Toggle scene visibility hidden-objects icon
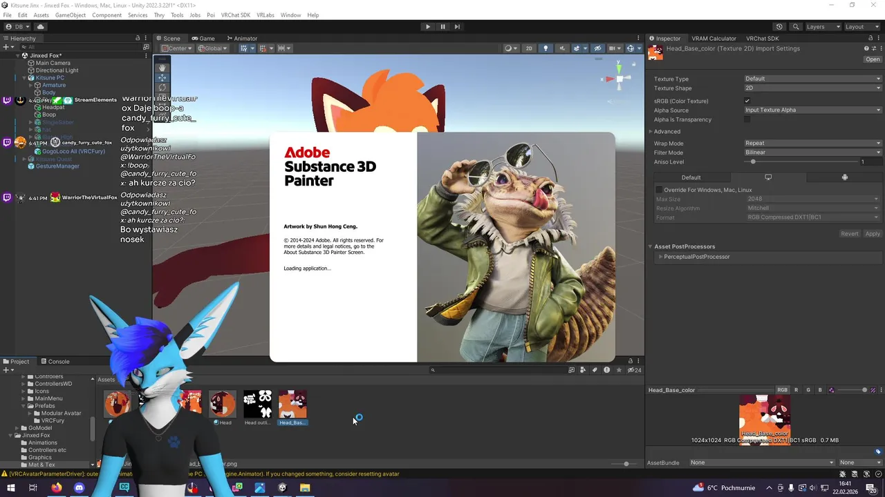This screenshot has height=497, width=885. [598, 48]
